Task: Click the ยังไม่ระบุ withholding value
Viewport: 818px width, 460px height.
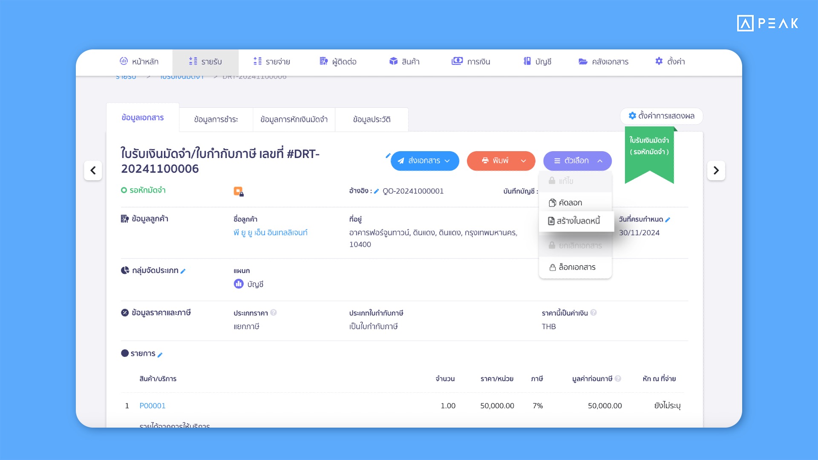Action: (667, 406)
